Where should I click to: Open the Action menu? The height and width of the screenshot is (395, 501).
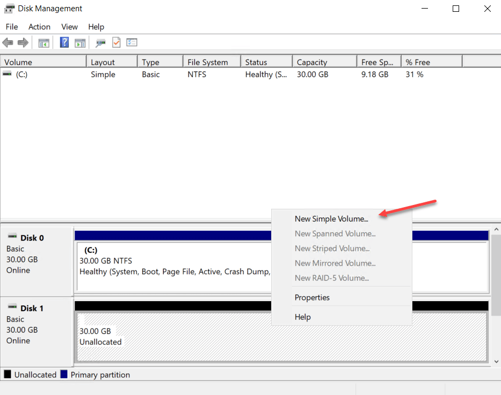click(x=39, y=27)
